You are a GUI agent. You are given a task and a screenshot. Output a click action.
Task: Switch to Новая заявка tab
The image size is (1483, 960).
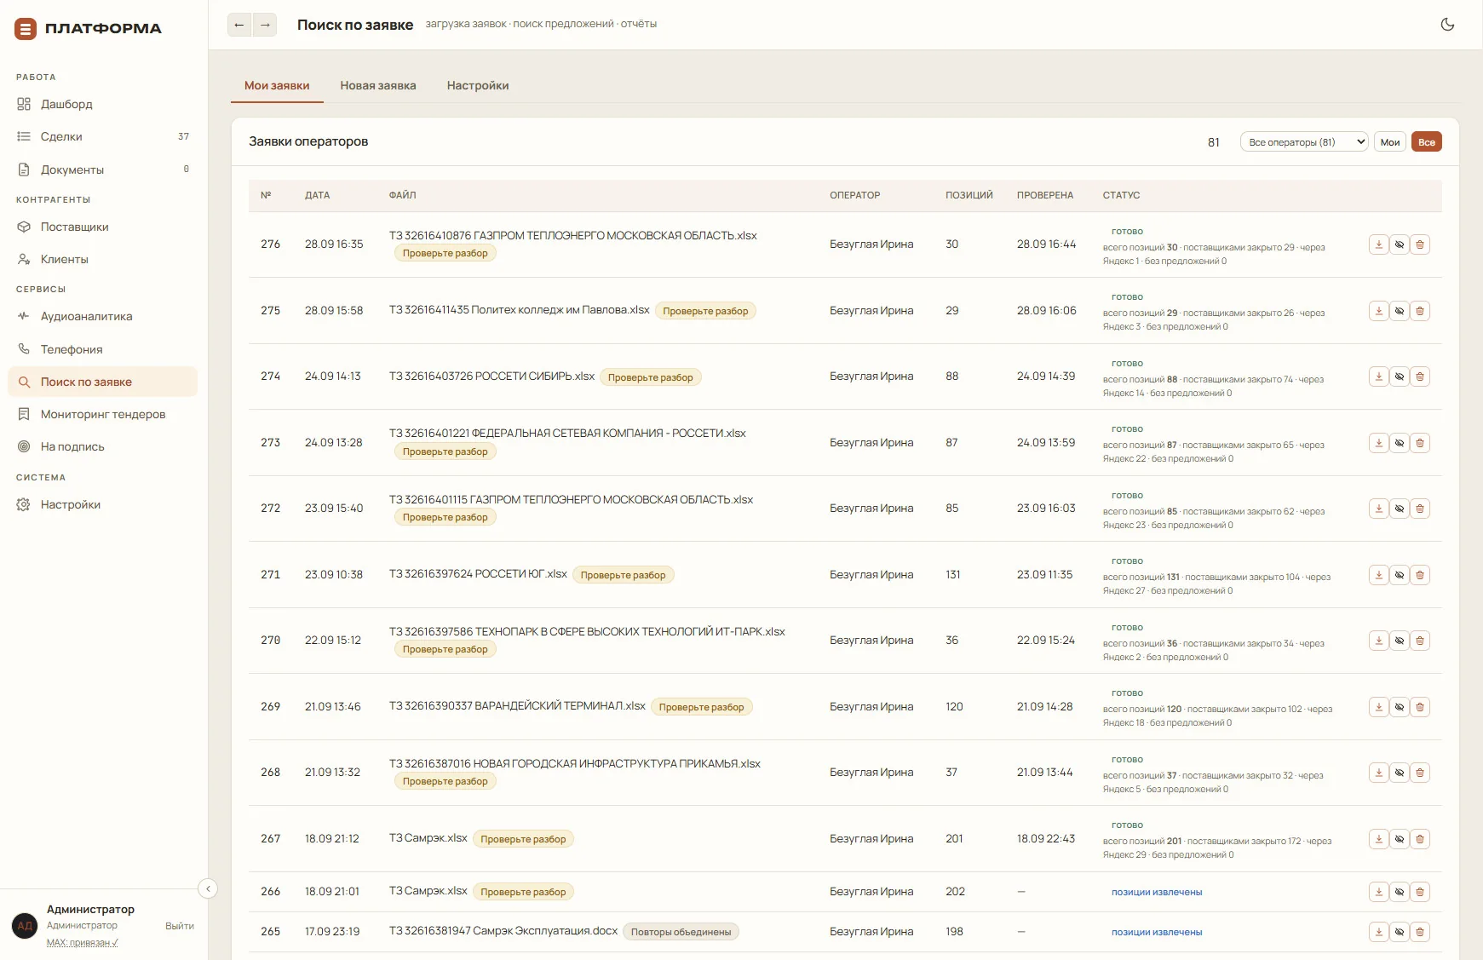coord(378,85)
